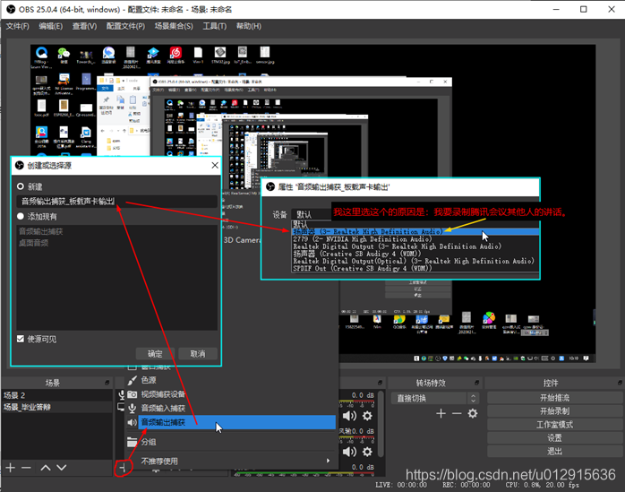Open the 场景集合(S) menu
The image size is (625, 492).
point(174,26)
